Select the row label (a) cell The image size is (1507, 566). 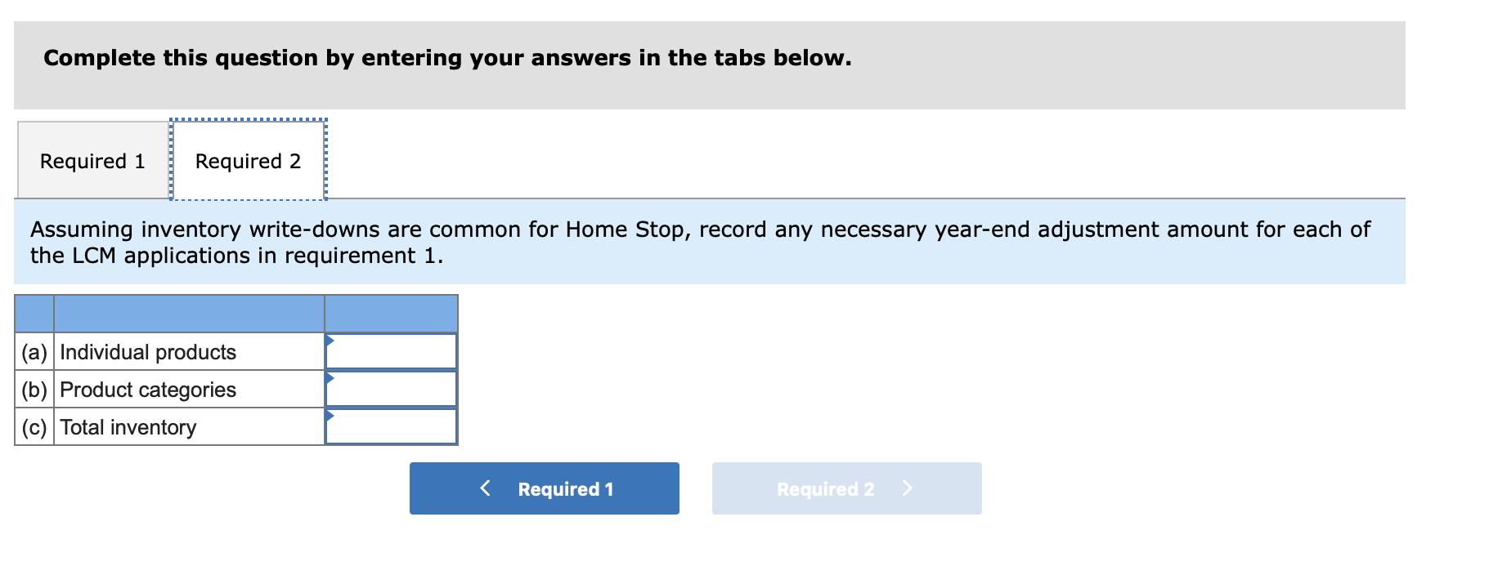34,352
